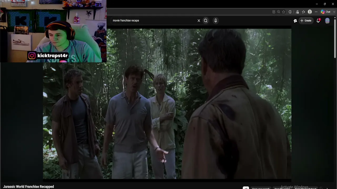Open the favorites list icon
Image resolution: width=337 pixels, height=189 pixels.
[304, 12]
